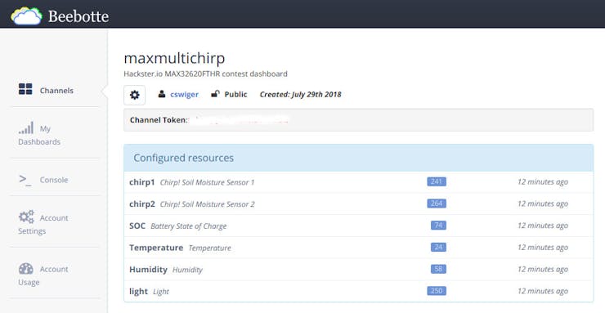
Task: Click the 74 value badge for SOC
Action: (438, 225)
